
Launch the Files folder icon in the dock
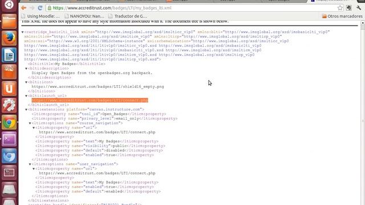[x=9, y=22]
